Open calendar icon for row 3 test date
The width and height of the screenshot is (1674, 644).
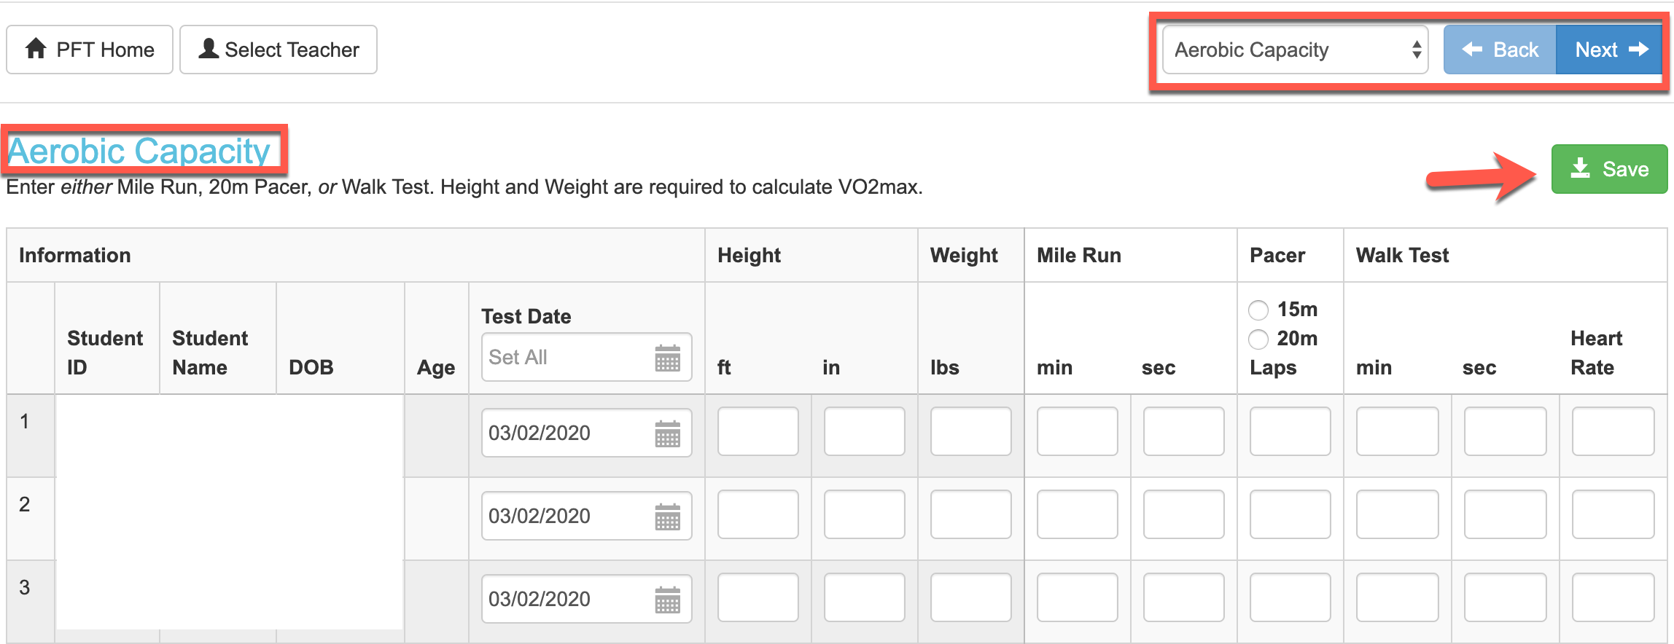click(x=667, y=600)
